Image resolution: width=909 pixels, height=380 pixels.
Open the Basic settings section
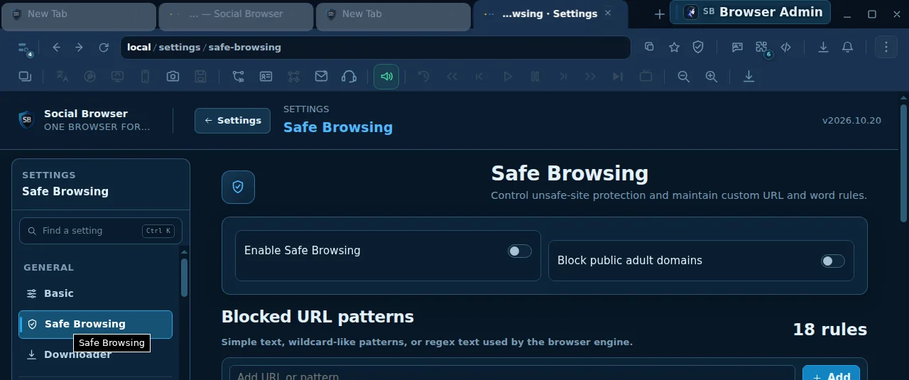95,293
